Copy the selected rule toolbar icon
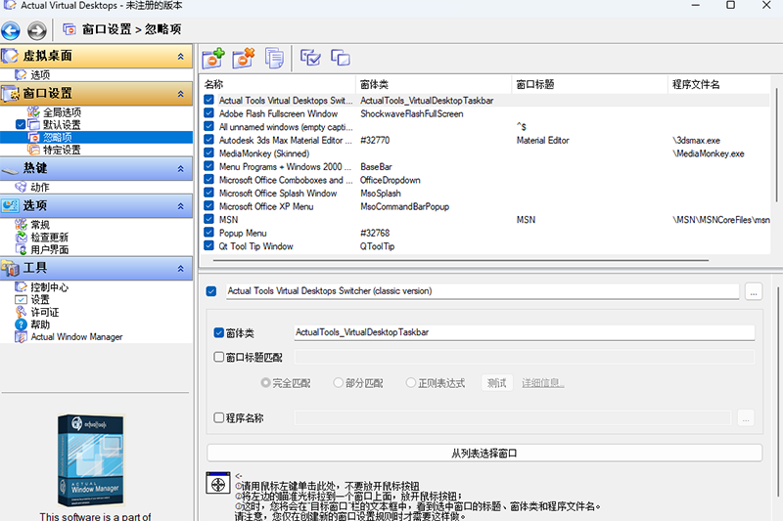 pyautogui.click(x=274, y=58)
